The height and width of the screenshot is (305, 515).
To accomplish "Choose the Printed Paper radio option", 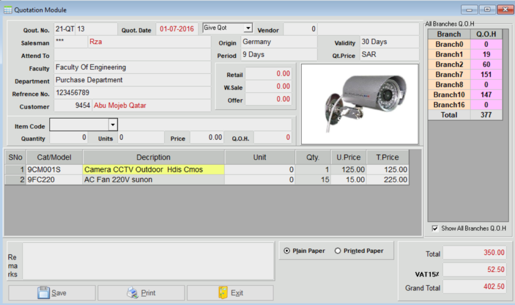I will [x=337, y=251].
